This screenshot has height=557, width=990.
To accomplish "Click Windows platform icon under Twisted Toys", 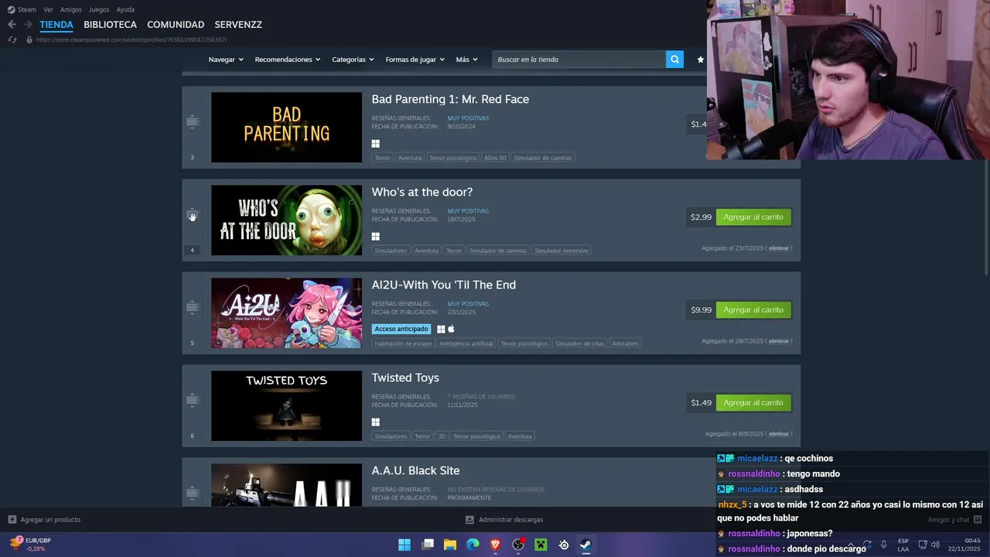I will pos(375,422).
